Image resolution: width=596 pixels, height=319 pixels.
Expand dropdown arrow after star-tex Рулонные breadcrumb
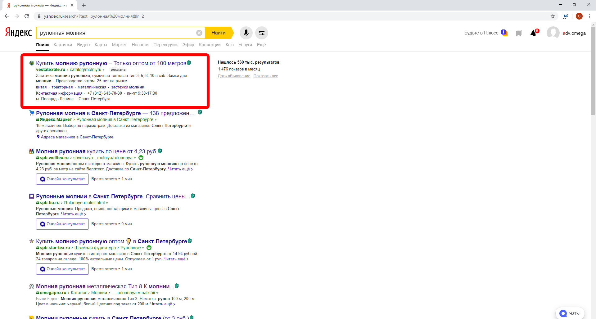coord(143,248)
